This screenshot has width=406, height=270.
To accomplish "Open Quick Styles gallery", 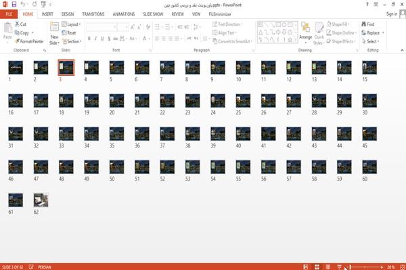I will (x=319, y=33).
